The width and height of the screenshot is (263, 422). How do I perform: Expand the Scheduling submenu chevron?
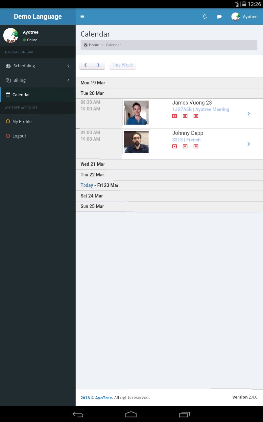click(68, 66)
